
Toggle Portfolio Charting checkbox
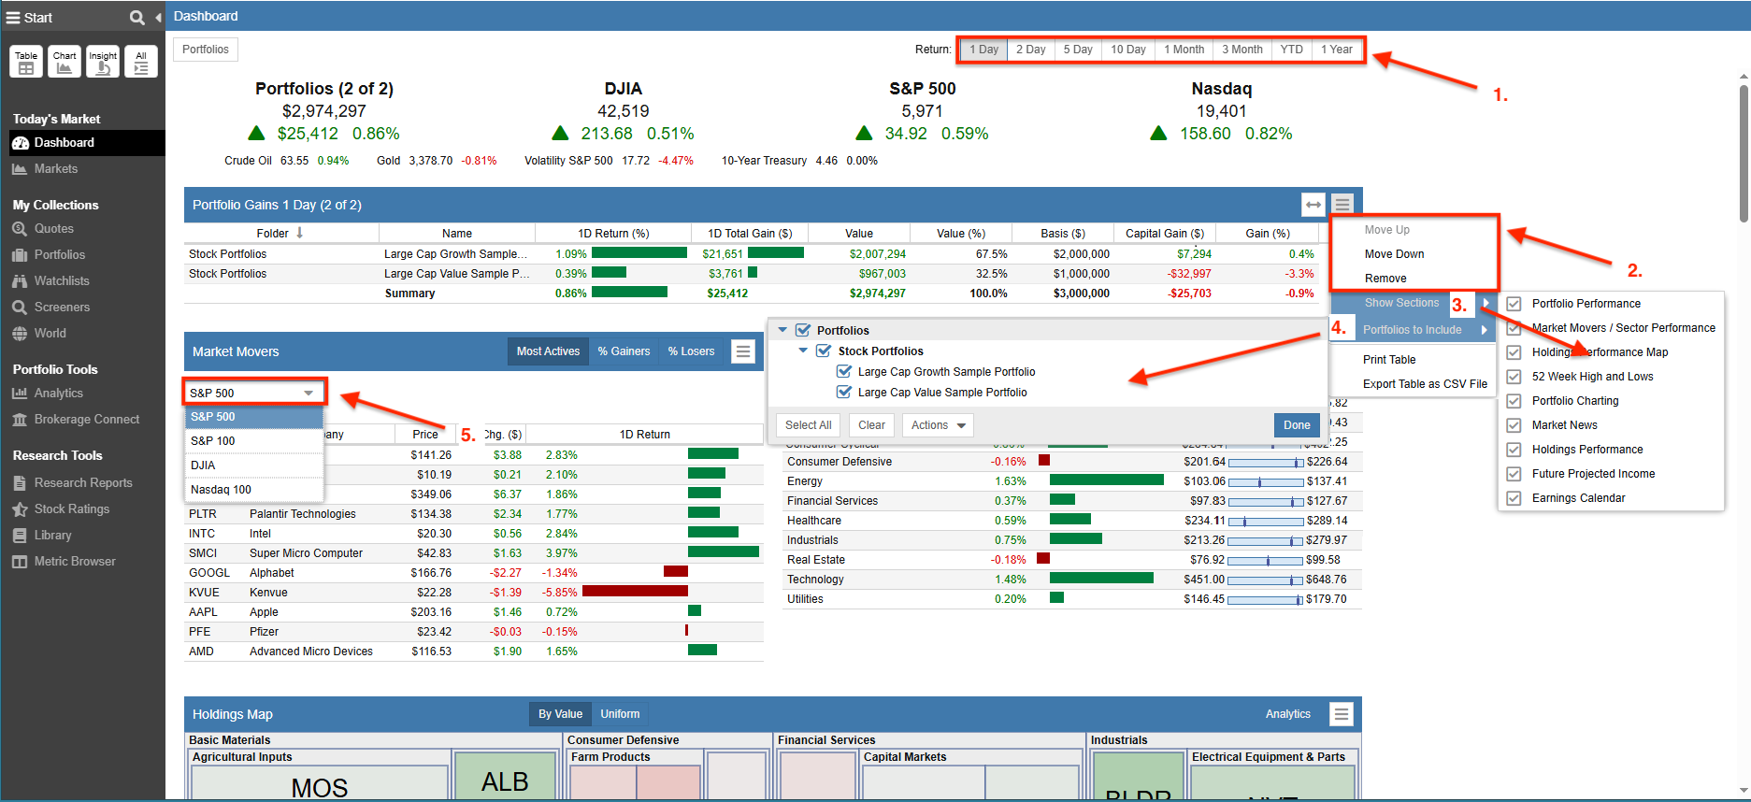point(1514,401)
